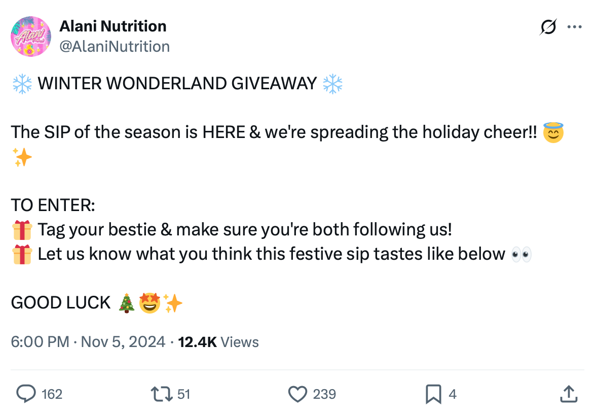Visit the @AlaniNutrition handle
The width and height of the screenshot is (596, 414).
point(115,46)
